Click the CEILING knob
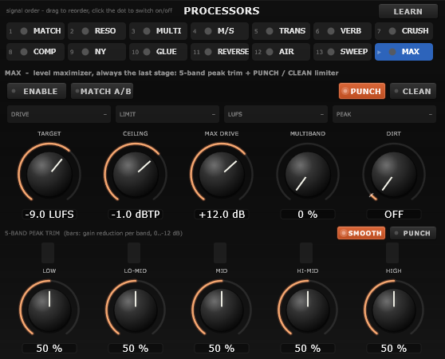 point(136,174)
